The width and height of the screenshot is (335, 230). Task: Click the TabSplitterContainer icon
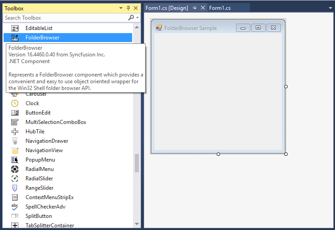tap(15, 226)
